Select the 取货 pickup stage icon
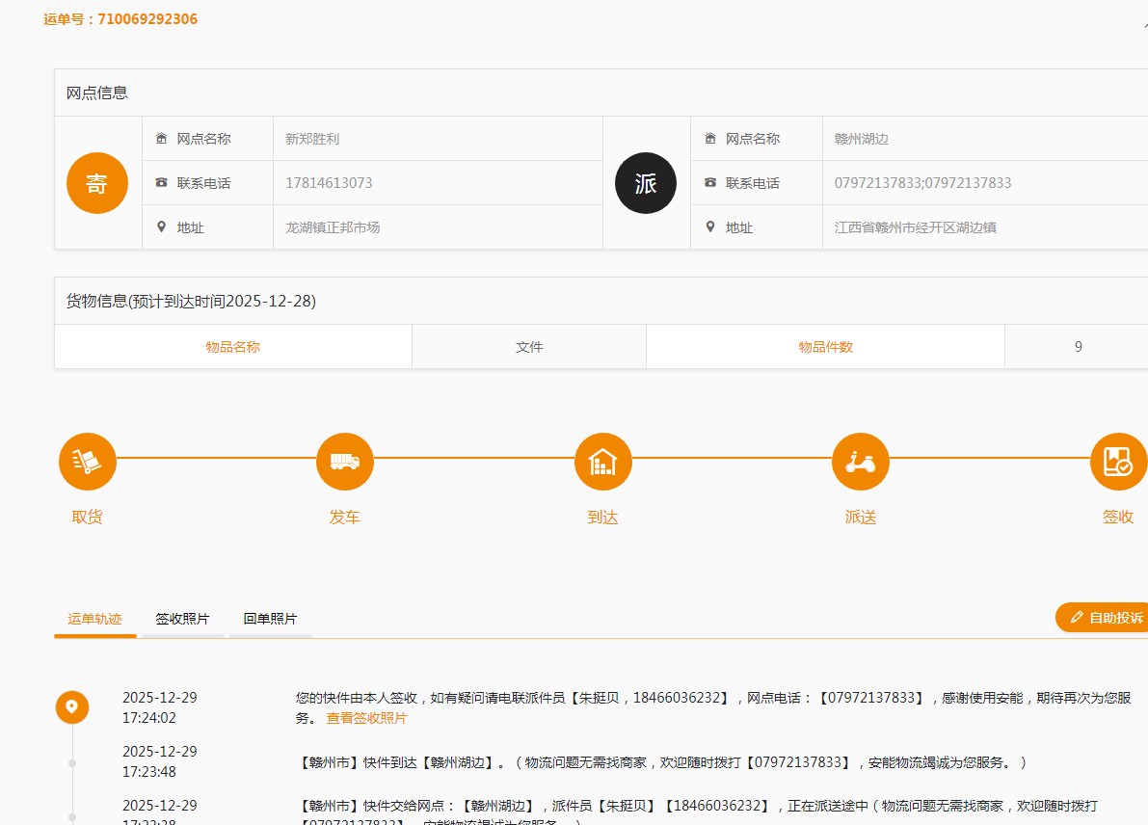Viewport: 1148px width, 825px height. pyautogui.click(x=88, y=462)
